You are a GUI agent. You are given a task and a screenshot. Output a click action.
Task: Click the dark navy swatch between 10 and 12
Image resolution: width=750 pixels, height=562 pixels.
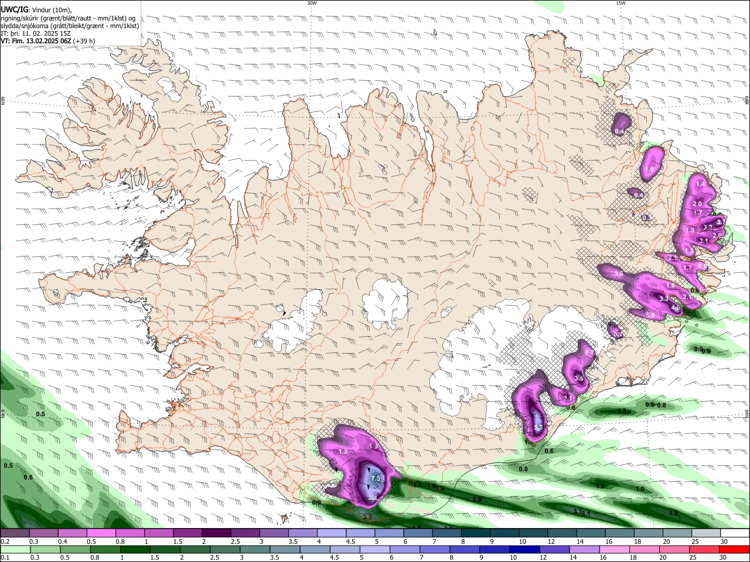(524, 549)
